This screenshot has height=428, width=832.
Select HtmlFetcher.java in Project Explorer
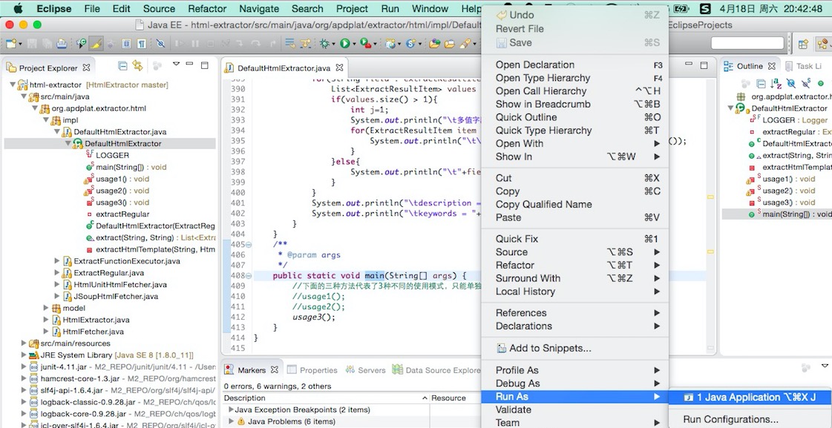tap(93, 332)
